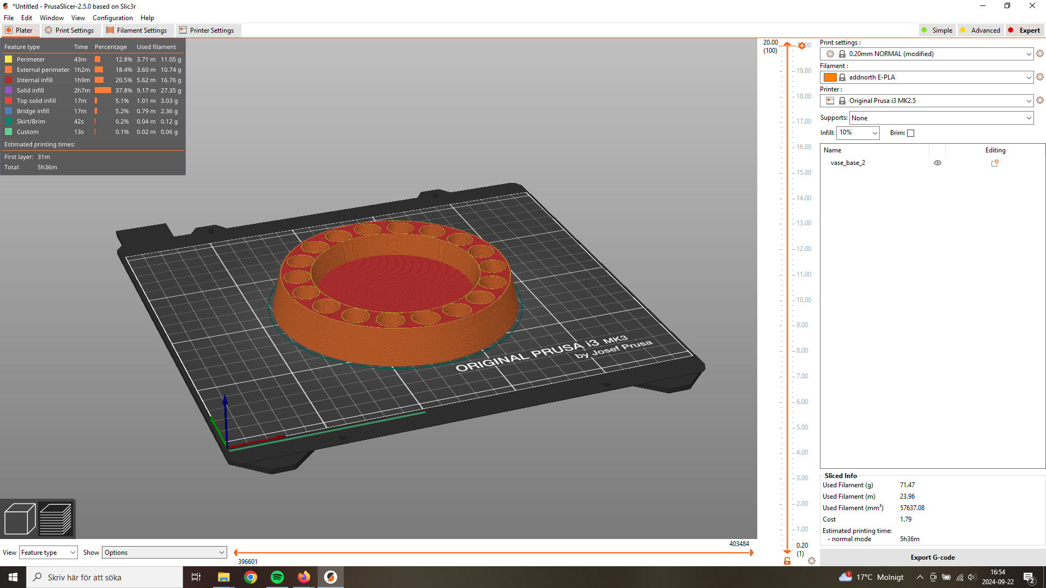Open Supports dropdown
The image size is (1046, 588).
pyautogui.click(x=941, y=118)
